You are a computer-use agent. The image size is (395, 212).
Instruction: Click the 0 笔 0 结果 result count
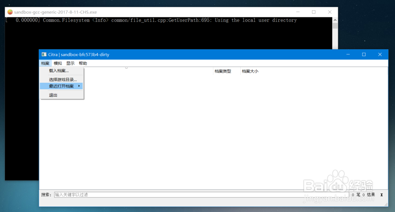point(363,195)
